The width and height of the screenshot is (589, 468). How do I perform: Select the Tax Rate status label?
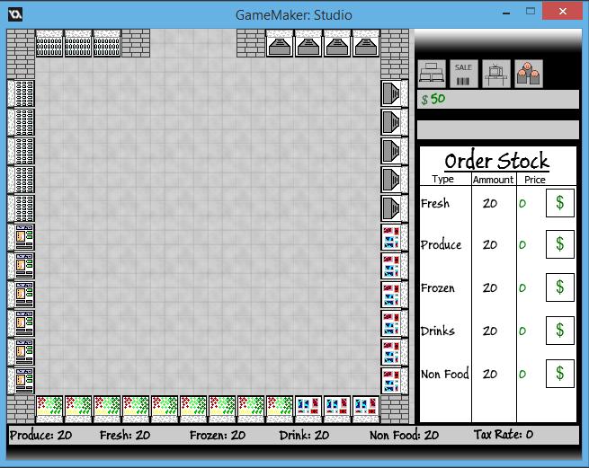click(503, 435)
